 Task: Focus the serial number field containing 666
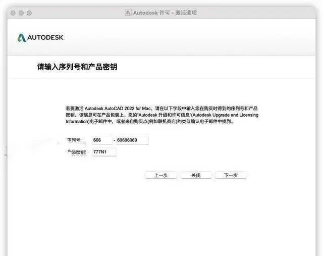(x=102, y=140)
